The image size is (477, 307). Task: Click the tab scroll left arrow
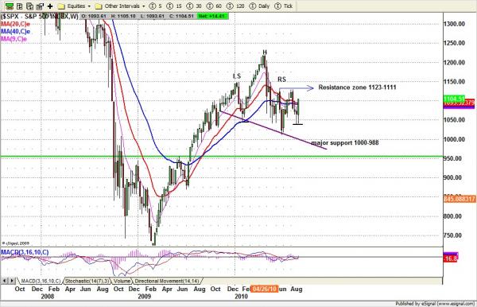(x=5, y=281)
